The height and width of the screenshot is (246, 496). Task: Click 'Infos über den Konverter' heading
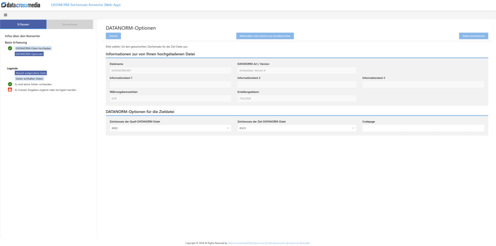point(22,36)
